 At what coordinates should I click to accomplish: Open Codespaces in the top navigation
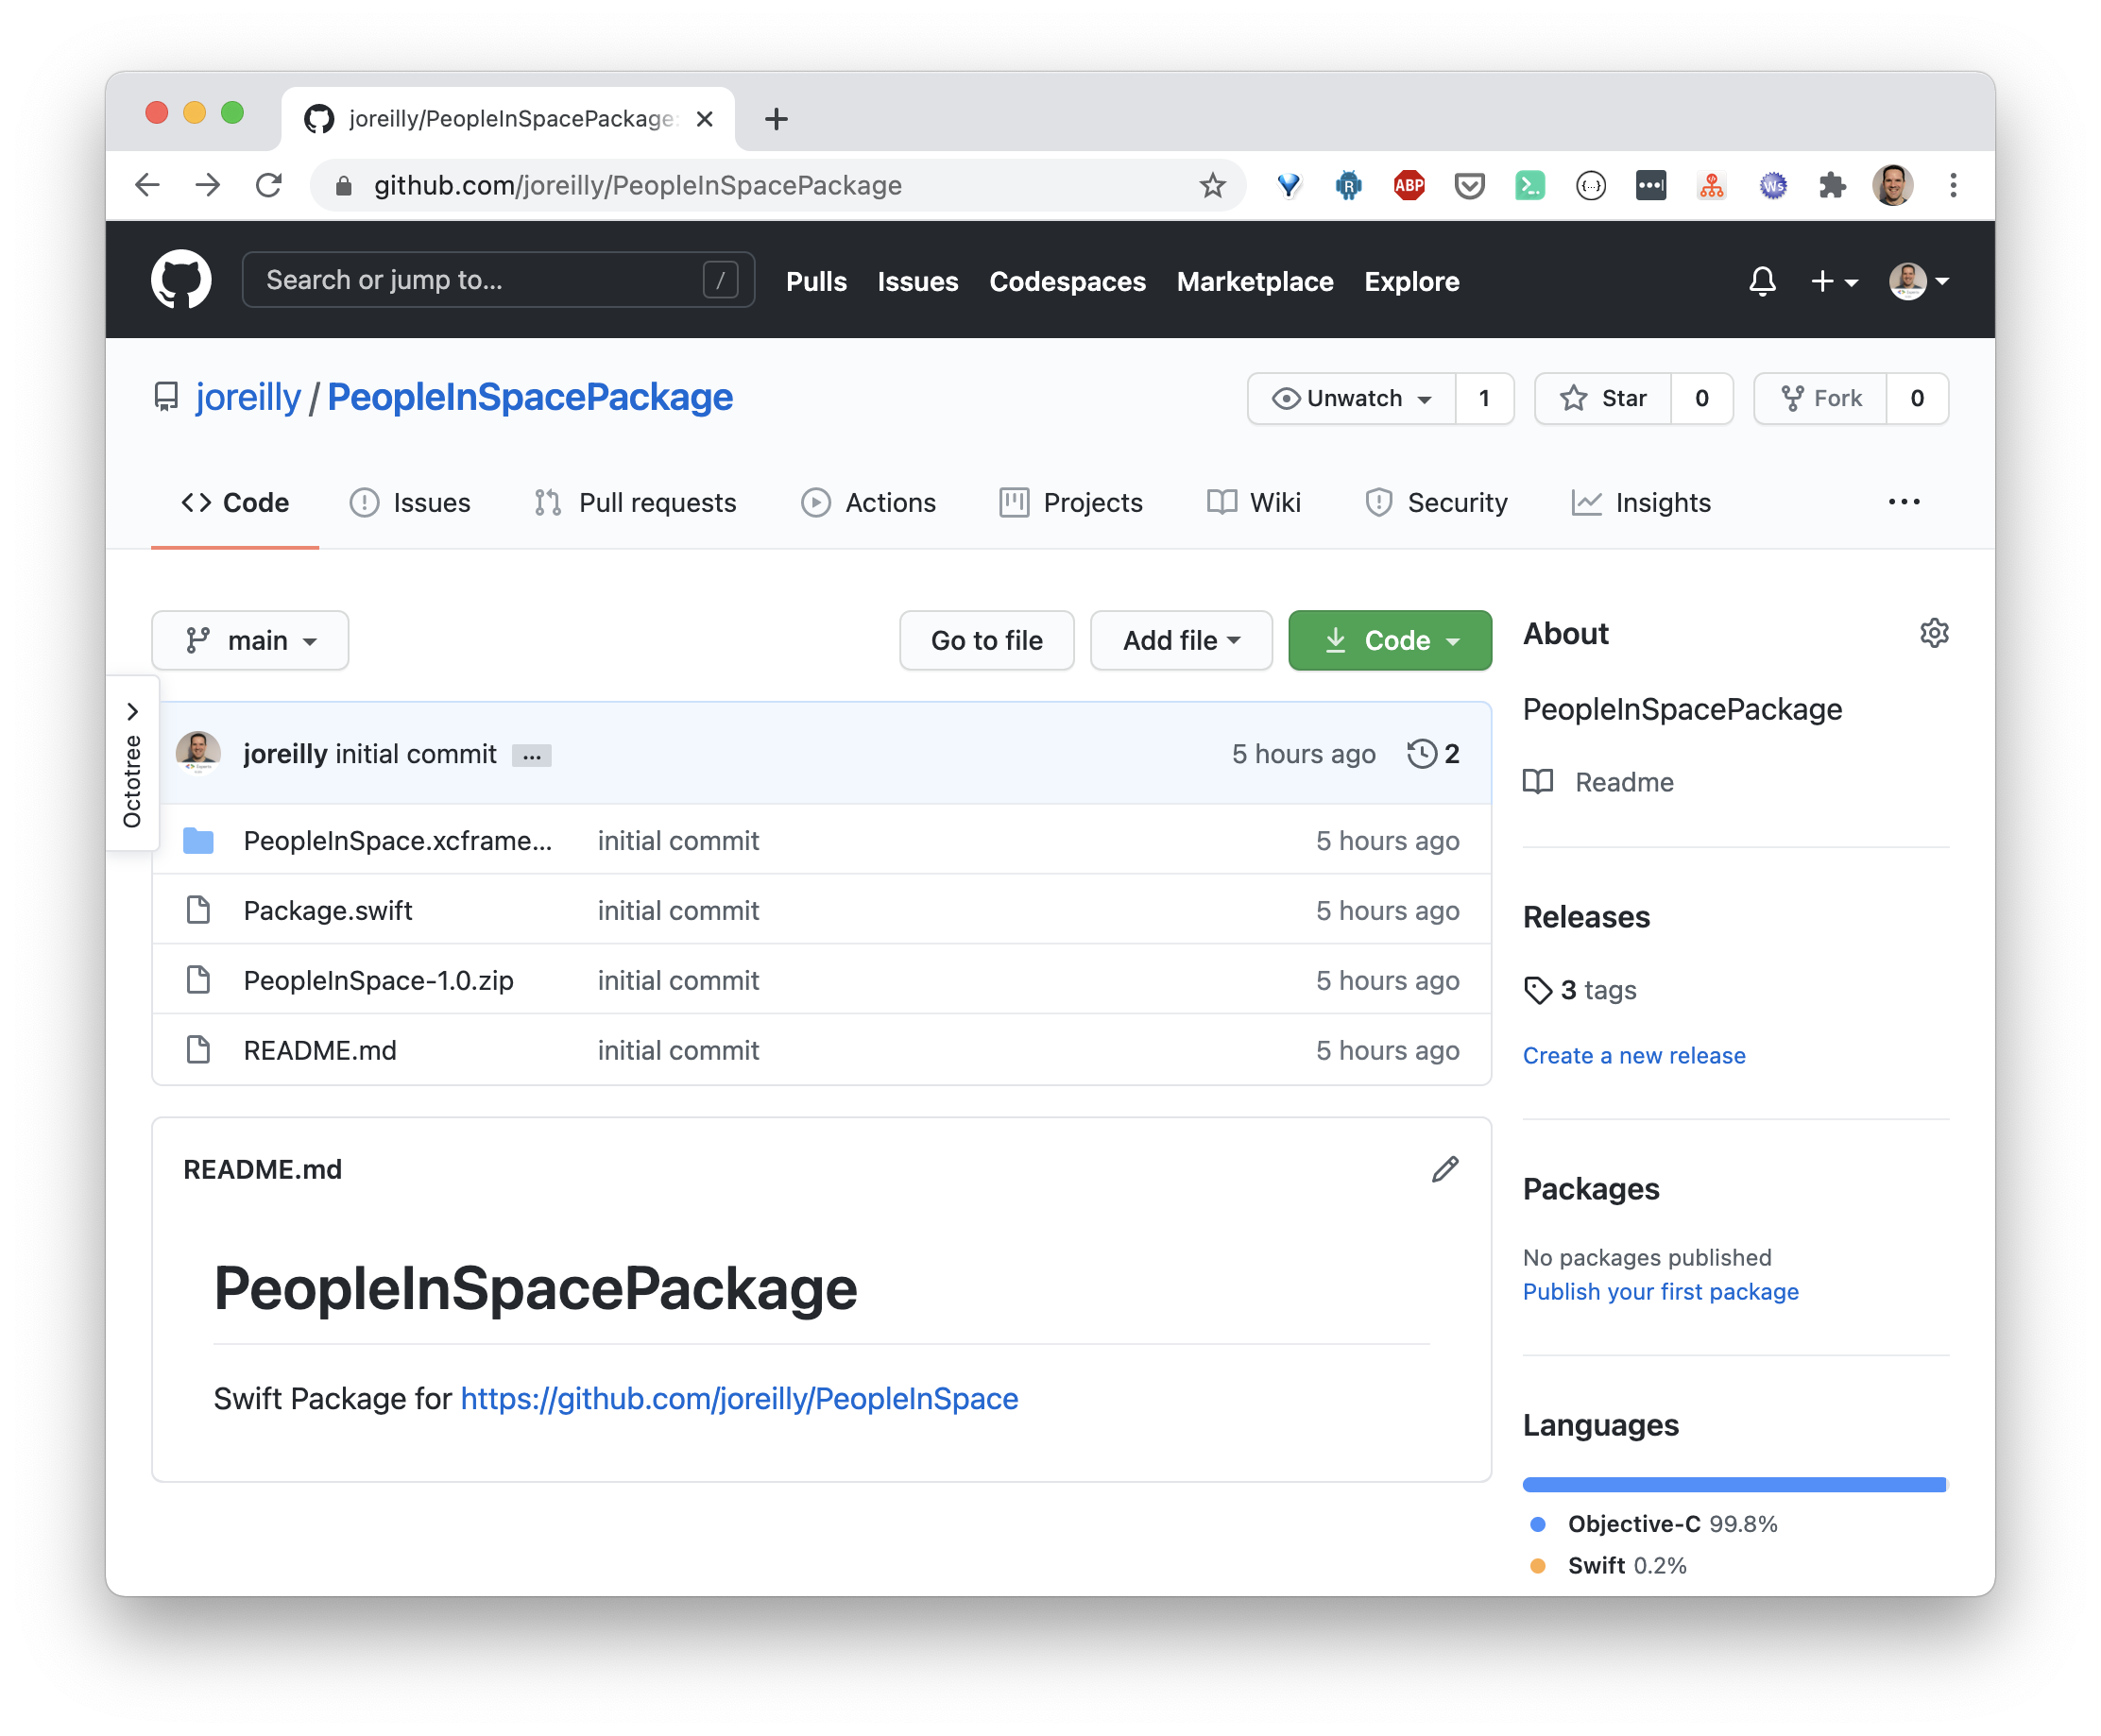point(1067,282)
